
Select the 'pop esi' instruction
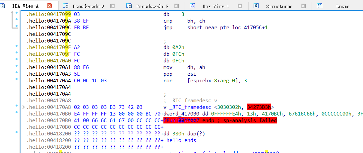pos(180,74)
